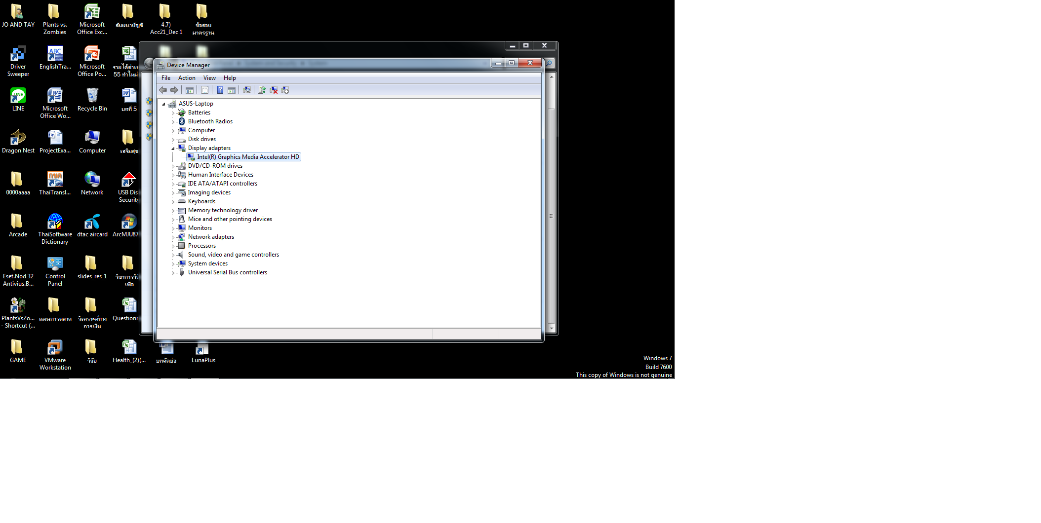Click the Back arrow in Device Manager toolbar
The image size is (1041, 523).
[x=163, y=90]
